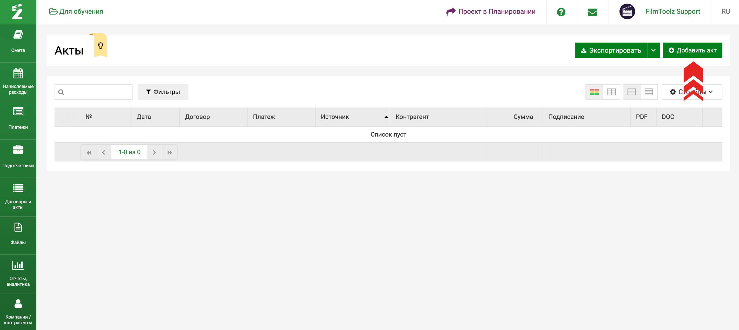Open Компании / контрагенты menu item
This screenshot has width=739, height=330.
tap(18, 311)
